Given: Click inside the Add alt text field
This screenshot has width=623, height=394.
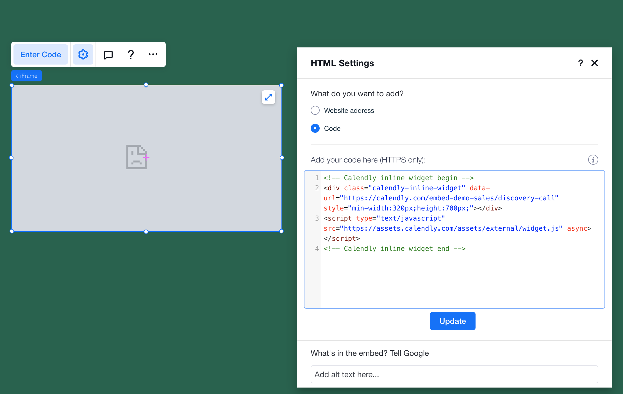Looking at the screenshot, I should (x=454, y=374).
